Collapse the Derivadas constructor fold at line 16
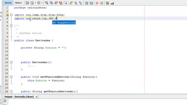The image size is (187, 105). tap(11, 62)
